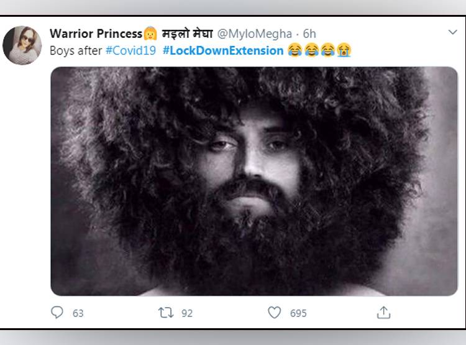466x345 pixels.
Task: Click the princess emoji beside the display name
Action: point(150,34)
